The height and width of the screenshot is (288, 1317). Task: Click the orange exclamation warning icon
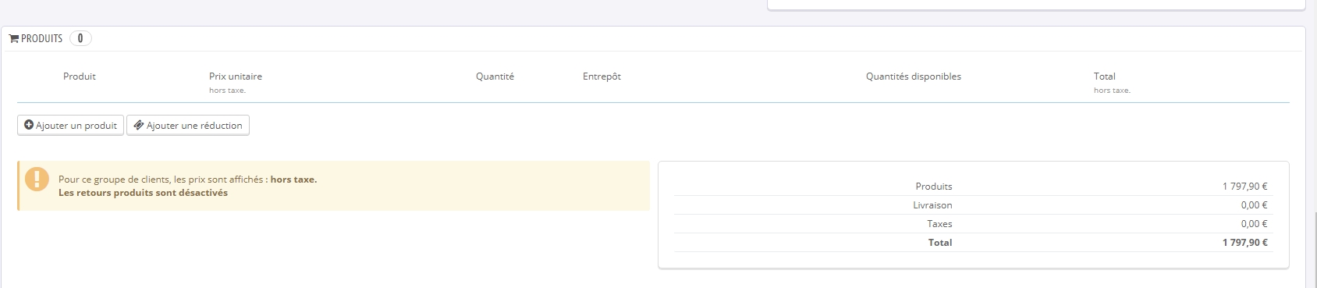[x=37, y=179]
